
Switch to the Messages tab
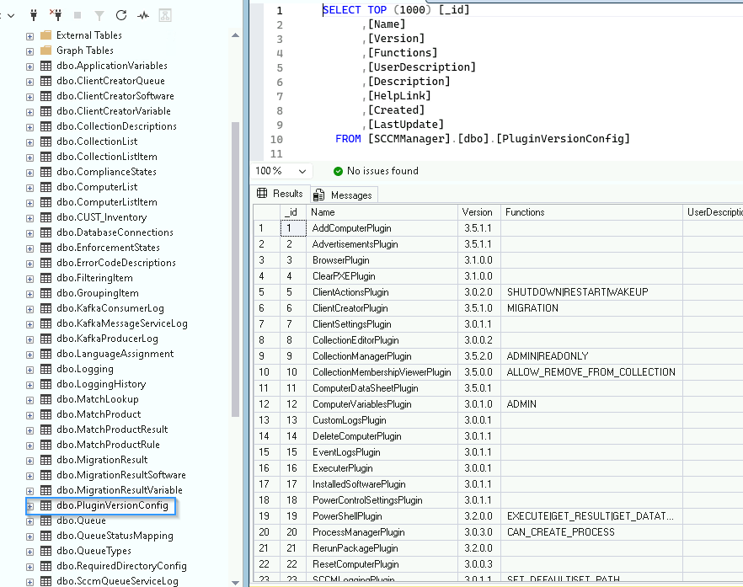(344, 195)
